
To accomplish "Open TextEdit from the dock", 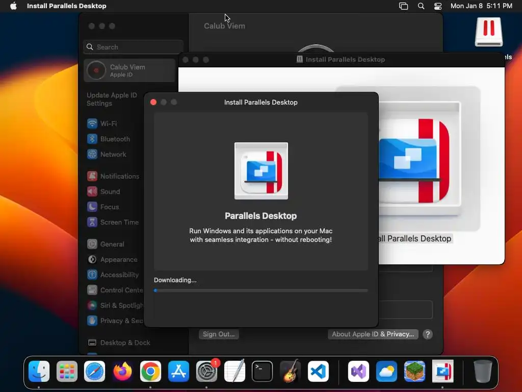I will coord(234,371).
